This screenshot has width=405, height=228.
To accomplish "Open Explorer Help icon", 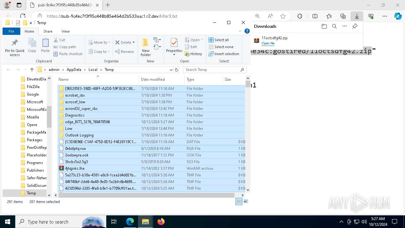I will (x=247, y=31).
